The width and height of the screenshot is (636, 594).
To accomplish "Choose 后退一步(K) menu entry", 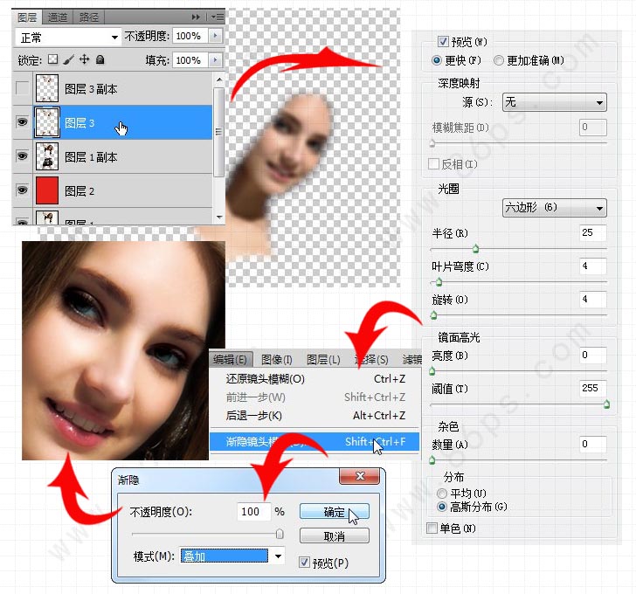I will tap(315, 416).
